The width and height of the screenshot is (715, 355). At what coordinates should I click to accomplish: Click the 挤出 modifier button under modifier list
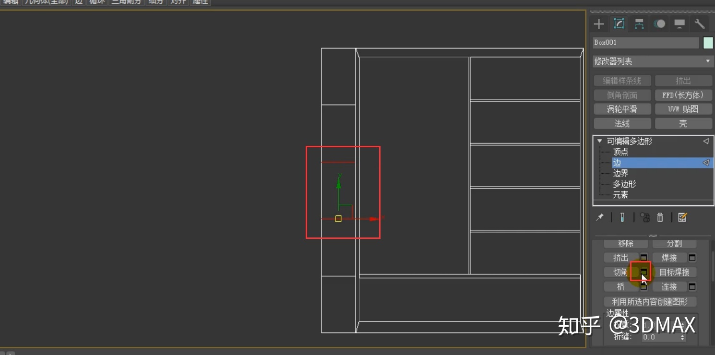pos(683,81)
